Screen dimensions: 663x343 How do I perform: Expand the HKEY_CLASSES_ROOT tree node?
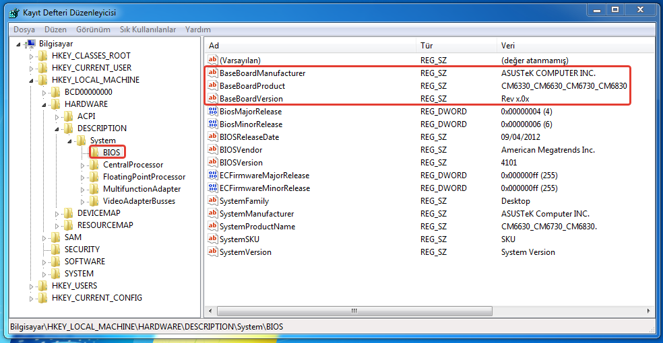click(x=31, y=56)
